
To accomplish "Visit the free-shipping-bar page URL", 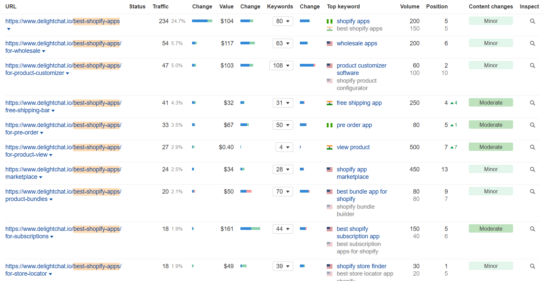I will 63,107.
